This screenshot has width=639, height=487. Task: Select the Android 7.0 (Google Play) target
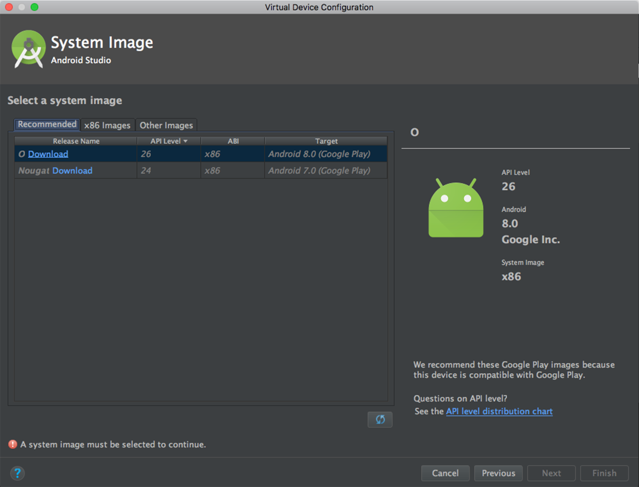(326, 171)
